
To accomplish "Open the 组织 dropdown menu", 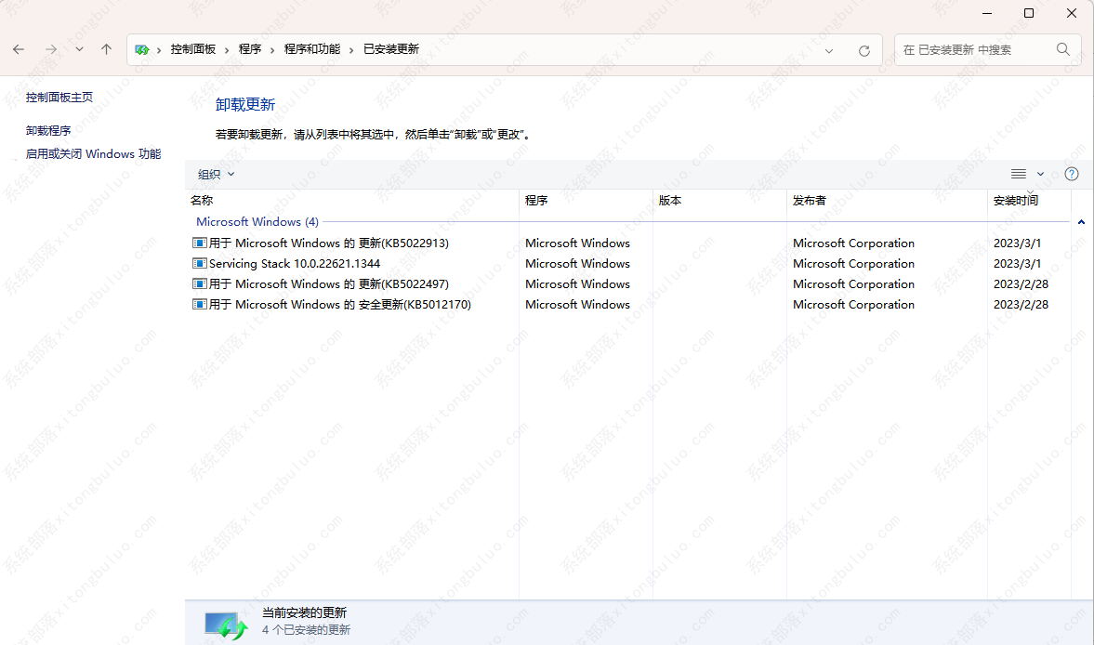I will click(x=216, y=174).
